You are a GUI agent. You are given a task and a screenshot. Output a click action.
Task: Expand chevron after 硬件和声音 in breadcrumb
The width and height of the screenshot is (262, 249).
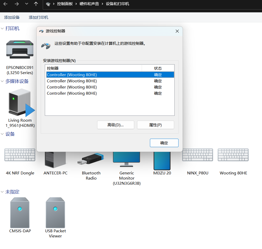[x=103, y=4]
